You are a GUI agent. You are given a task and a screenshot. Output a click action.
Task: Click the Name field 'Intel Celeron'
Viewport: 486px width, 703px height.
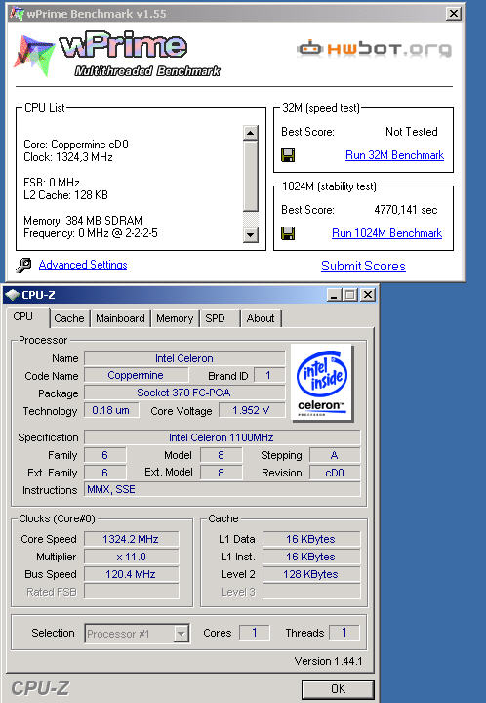[184, 358]
